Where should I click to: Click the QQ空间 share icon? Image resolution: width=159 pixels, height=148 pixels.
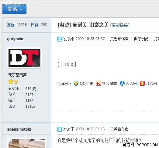click(x=76, y=84)
